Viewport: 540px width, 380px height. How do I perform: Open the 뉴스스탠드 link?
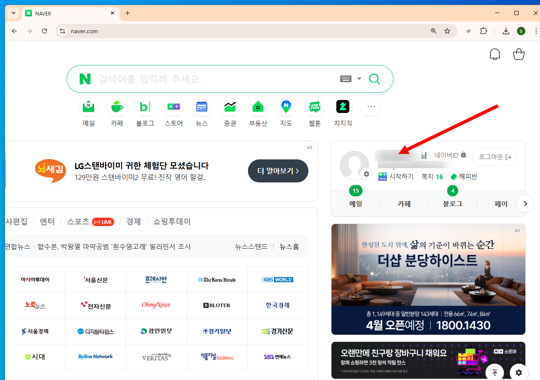point(251,247)
